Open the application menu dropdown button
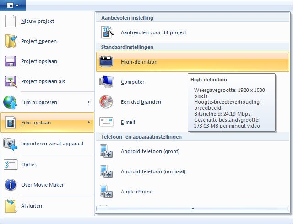 [12, 5]
